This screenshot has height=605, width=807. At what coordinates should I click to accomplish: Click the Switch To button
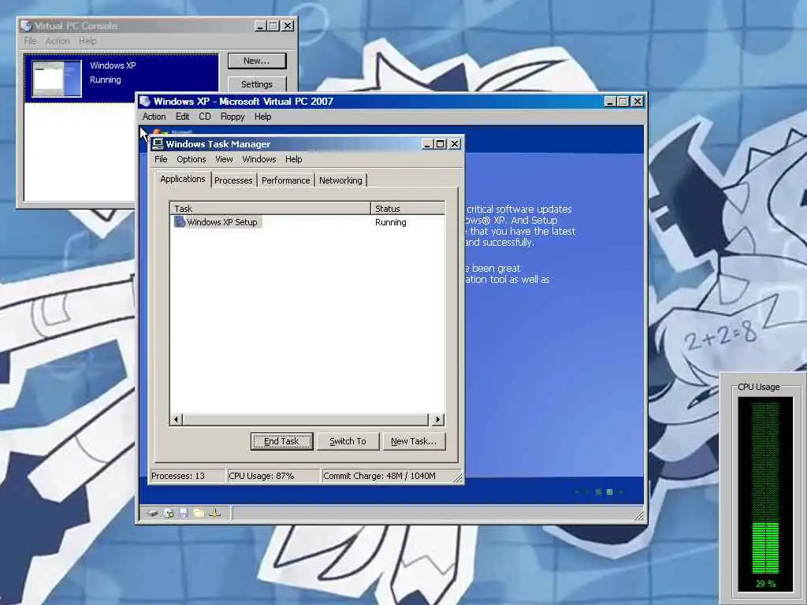click(348, 441)
